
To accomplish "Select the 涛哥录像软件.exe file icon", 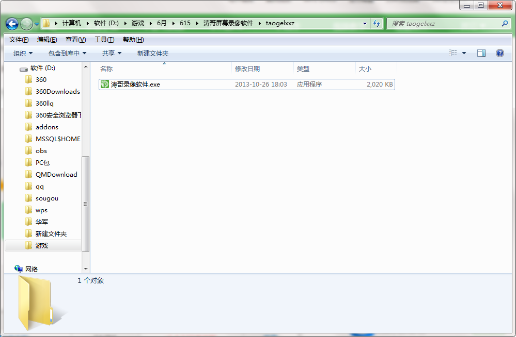I will point(105,85).
